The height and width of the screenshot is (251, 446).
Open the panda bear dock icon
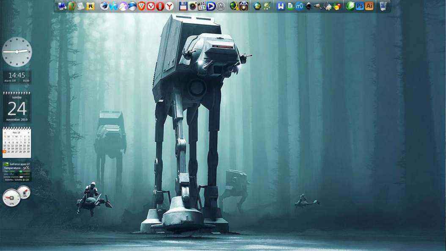coord(243,6)
